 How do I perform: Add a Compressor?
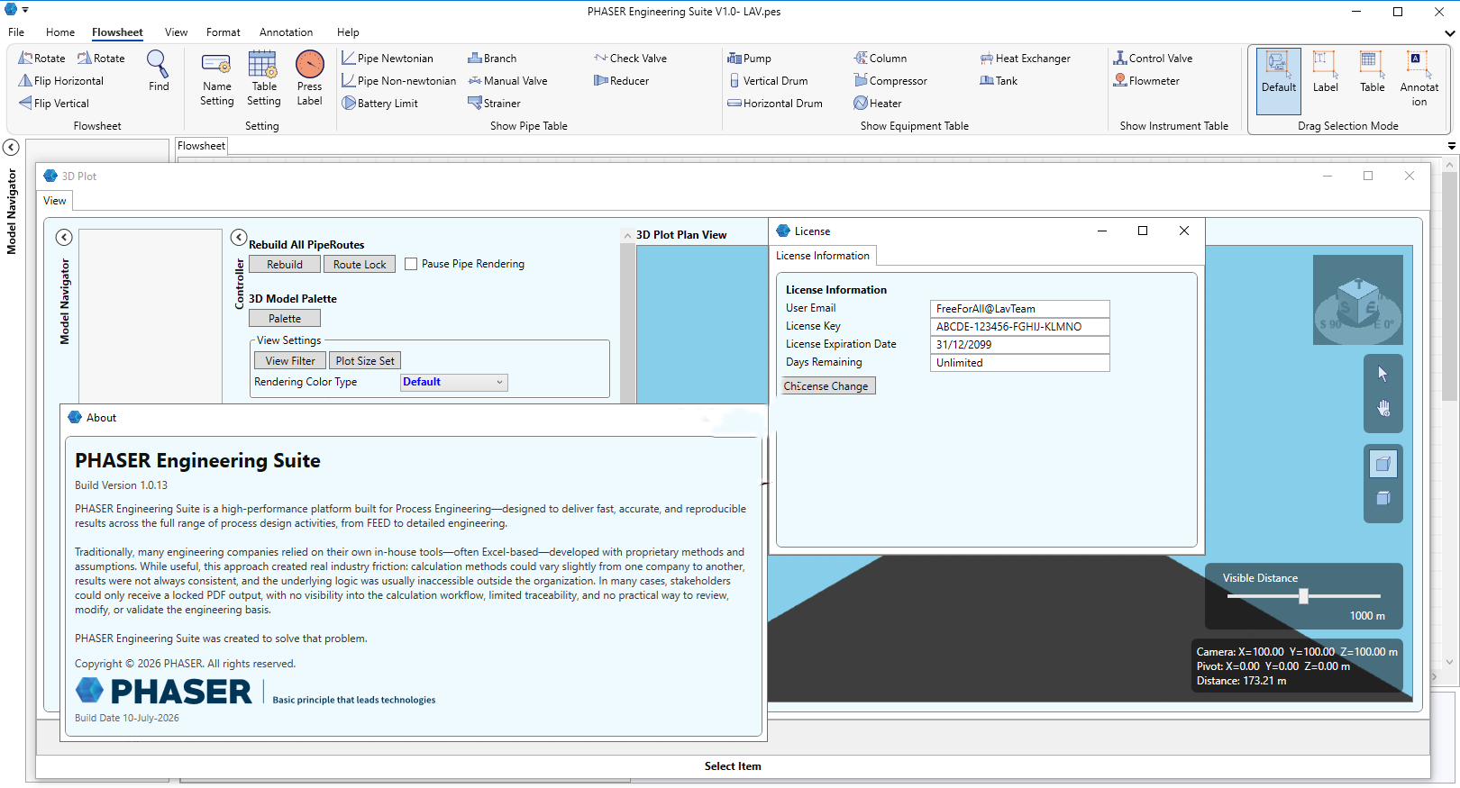click(x=890, y=81)
